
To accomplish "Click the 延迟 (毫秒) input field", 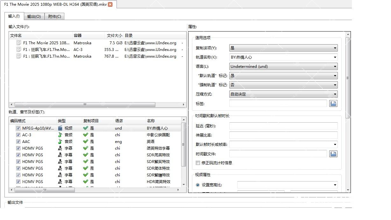I will click(x=283, y=126).
